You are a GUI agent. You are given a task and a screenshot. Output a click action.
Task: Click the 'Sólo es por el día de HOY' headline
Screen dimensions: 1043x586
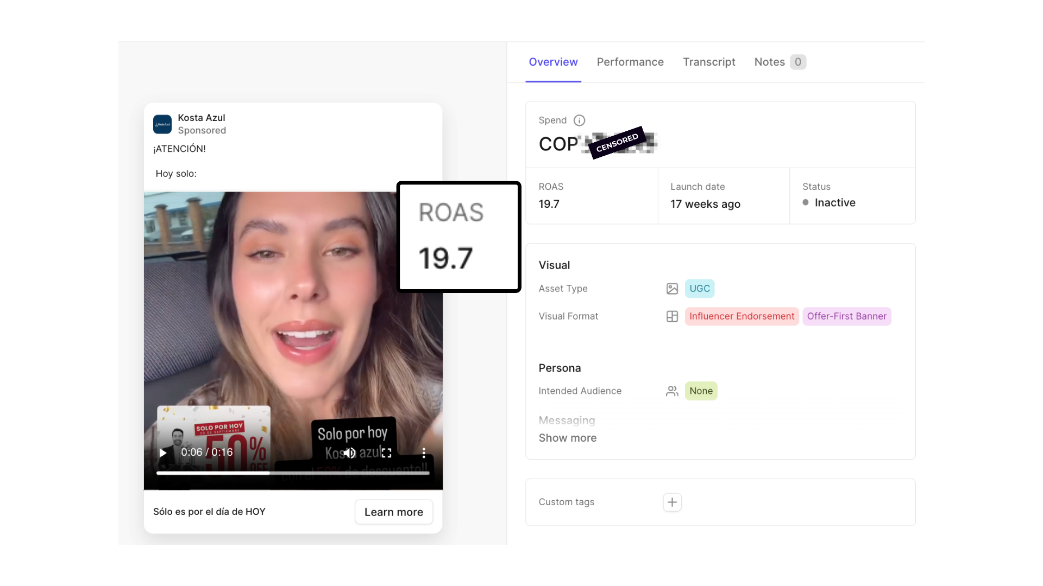[209, 512]
